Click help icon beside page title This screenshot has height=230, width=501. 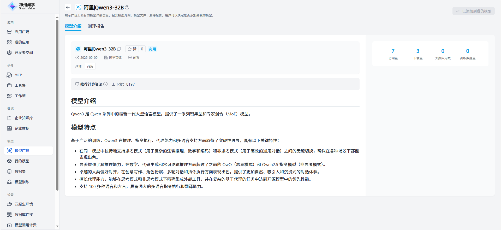point(127,7)
